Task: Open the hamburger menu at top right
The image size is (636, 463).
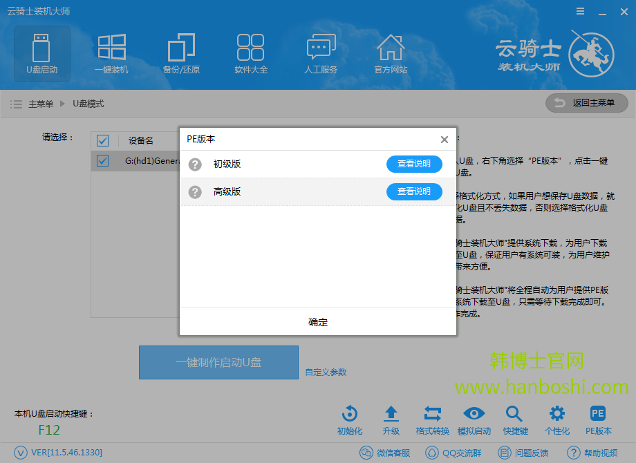Action: (x=579, y=11)
